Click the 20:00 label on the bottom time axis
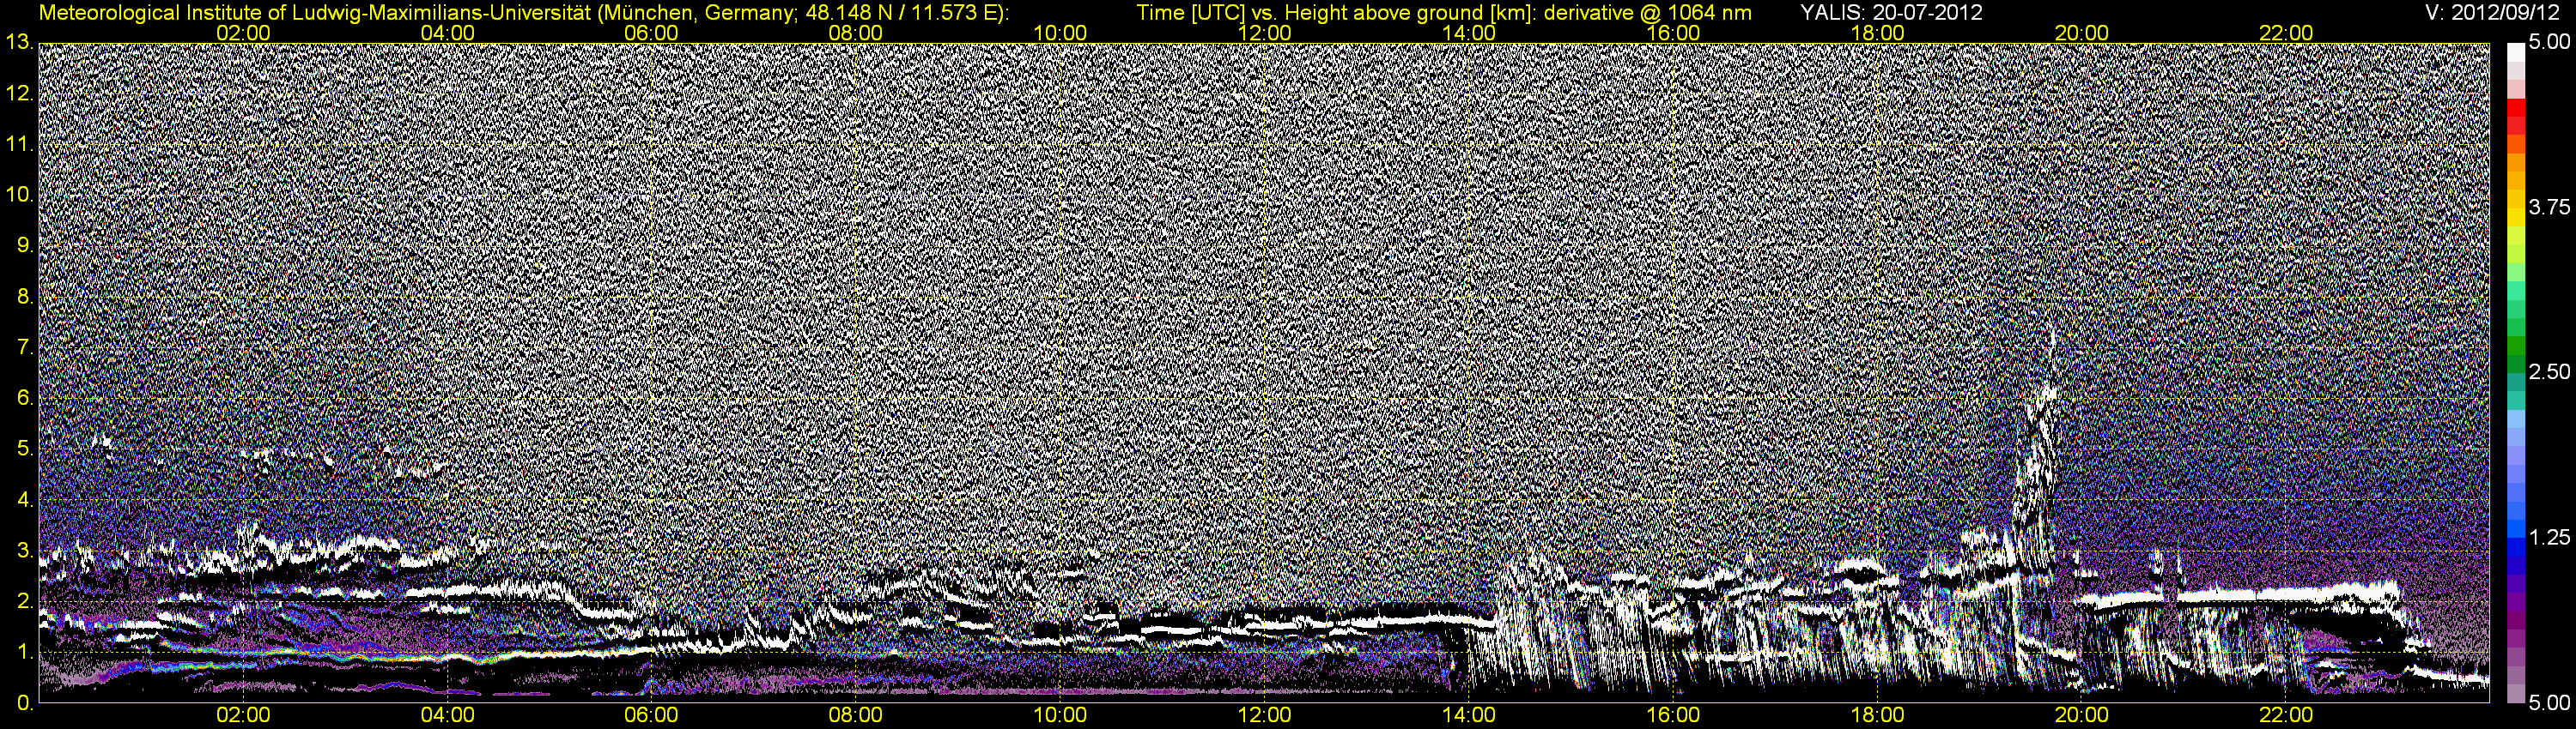Image resolution: width=2576 pixels, height=729 pixels. (2082, 715)
